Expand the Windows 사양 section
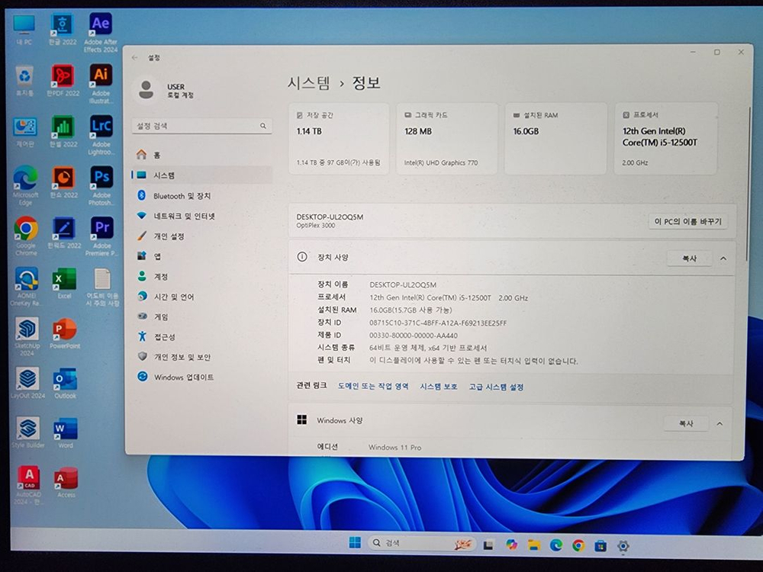 pos(718,423)
